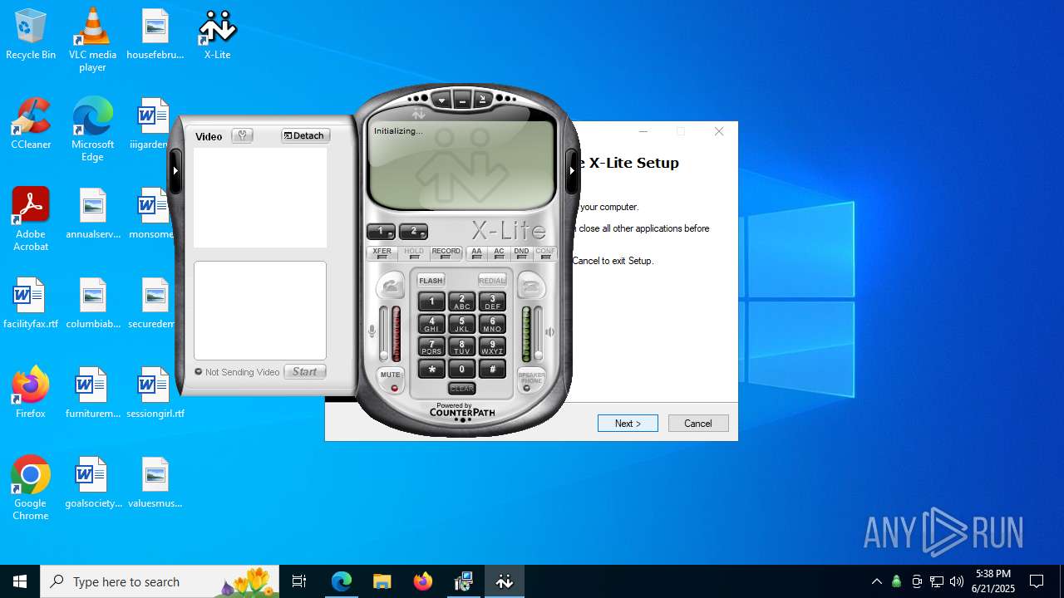The image size is (1064, 598).
Task: Click the microphone volume slider
Action: 383,333
